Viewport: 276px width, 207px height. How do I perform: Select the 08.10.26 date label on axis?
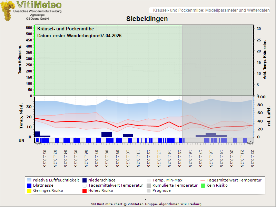point(107,158)
